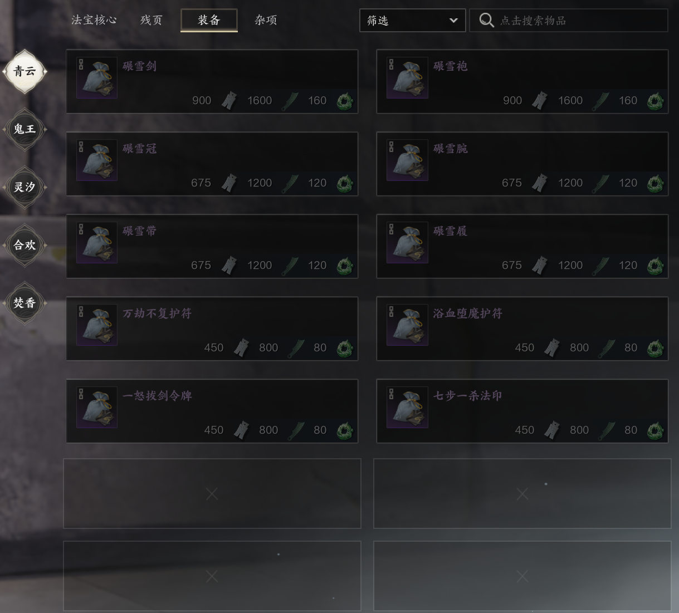Switch to the 法宝核心 tab
Image resolution: width=679 pixels, height=613 pixels.
[x=94, y=20]
